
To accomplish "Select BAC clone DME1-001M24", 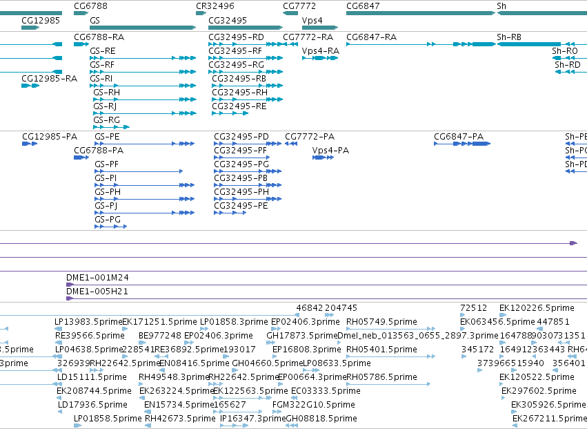I will click(326, 285).
